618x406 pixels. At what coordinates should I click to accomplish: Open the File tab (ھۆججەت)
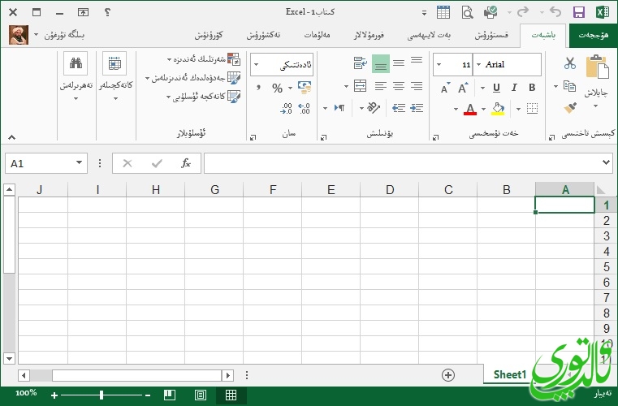pyautogui.click(x=593, y=35)
